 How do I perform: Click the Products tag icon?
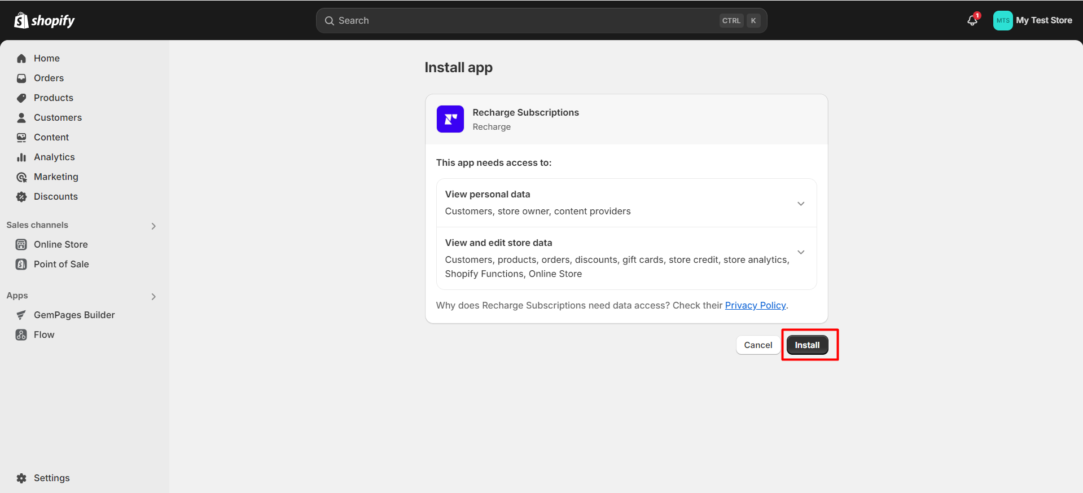tap(21, 98)
